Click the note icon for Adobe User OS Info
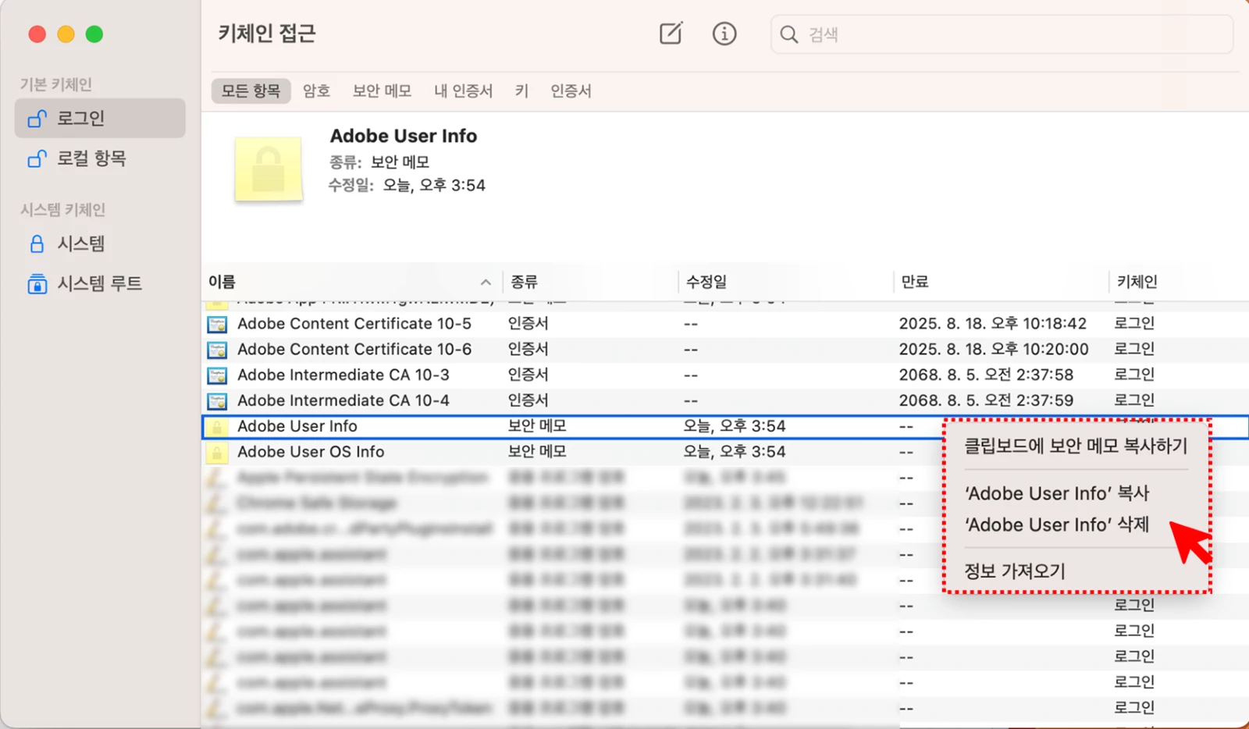The width and height of the screenshot is (1249, 729). (x=217, y=453)
